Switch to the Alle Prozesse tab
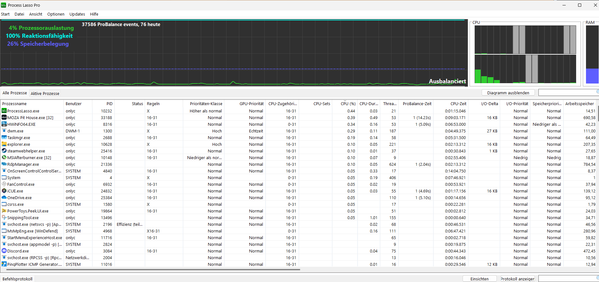Viewport: 599px width, 282px height. [x=15, y=93]
